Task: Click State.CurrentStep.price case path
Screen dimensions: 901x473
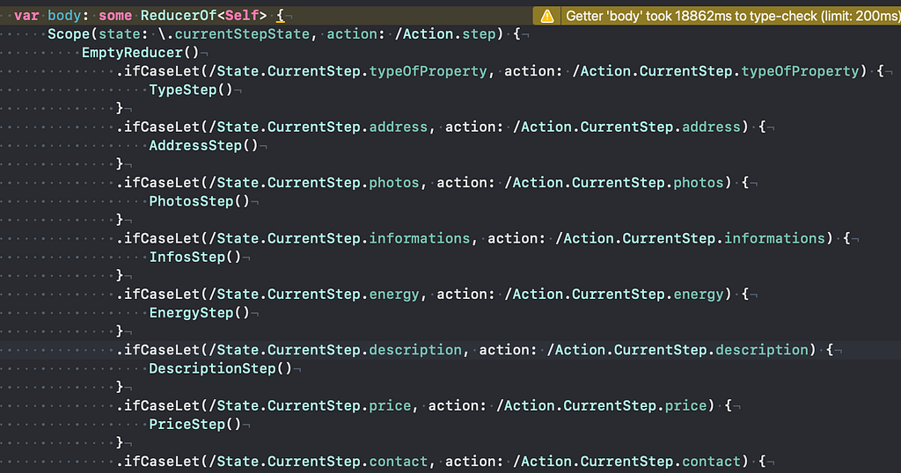Action: [310, 406]
